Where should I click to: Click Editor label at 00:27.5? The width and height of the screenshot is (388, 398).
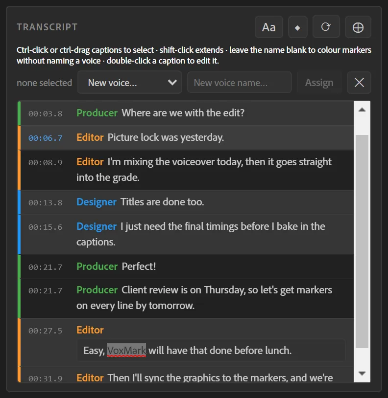click(90, 330)
